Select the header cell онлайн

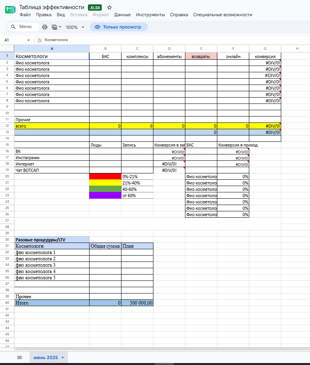(233, 56)
